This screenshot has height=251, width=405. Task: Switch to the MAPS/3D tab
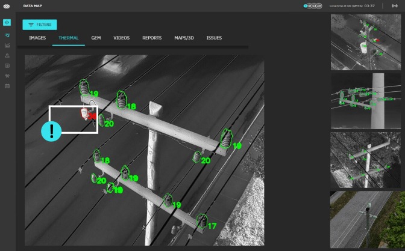click(x=184, y=38)
